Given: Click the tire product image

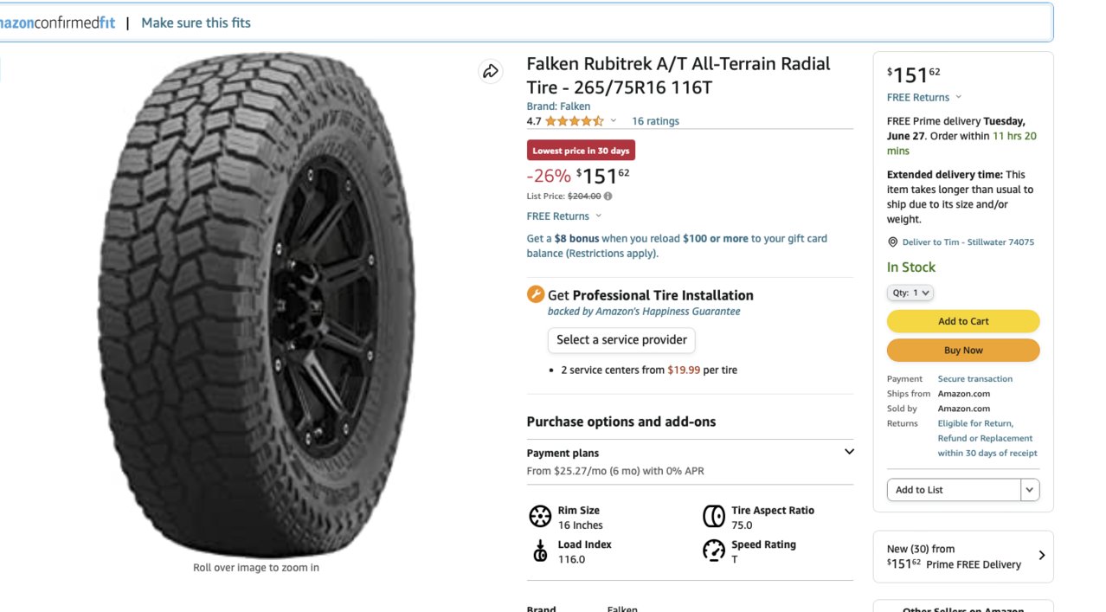Looking at the screenshot, I should coord(257,305).
